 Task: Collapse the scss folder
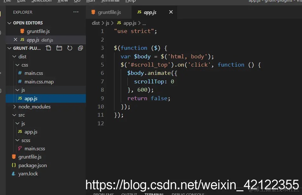pos(17,140)
